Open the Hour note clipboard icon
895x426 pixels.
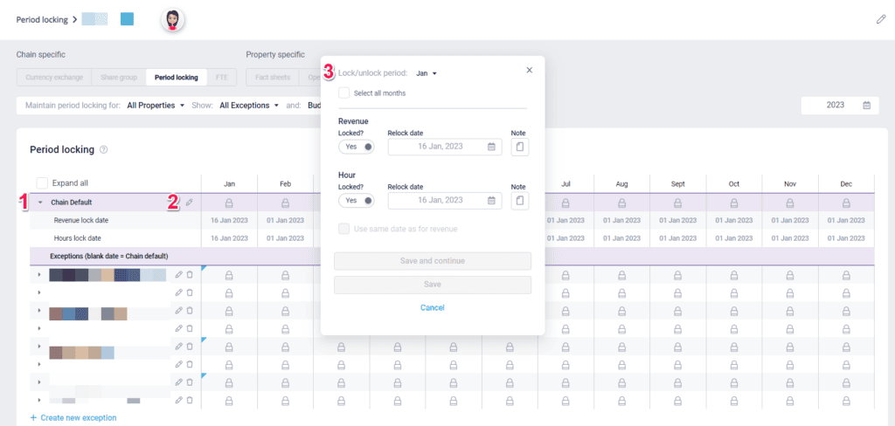pyautogui.click(x=519, y=201)
